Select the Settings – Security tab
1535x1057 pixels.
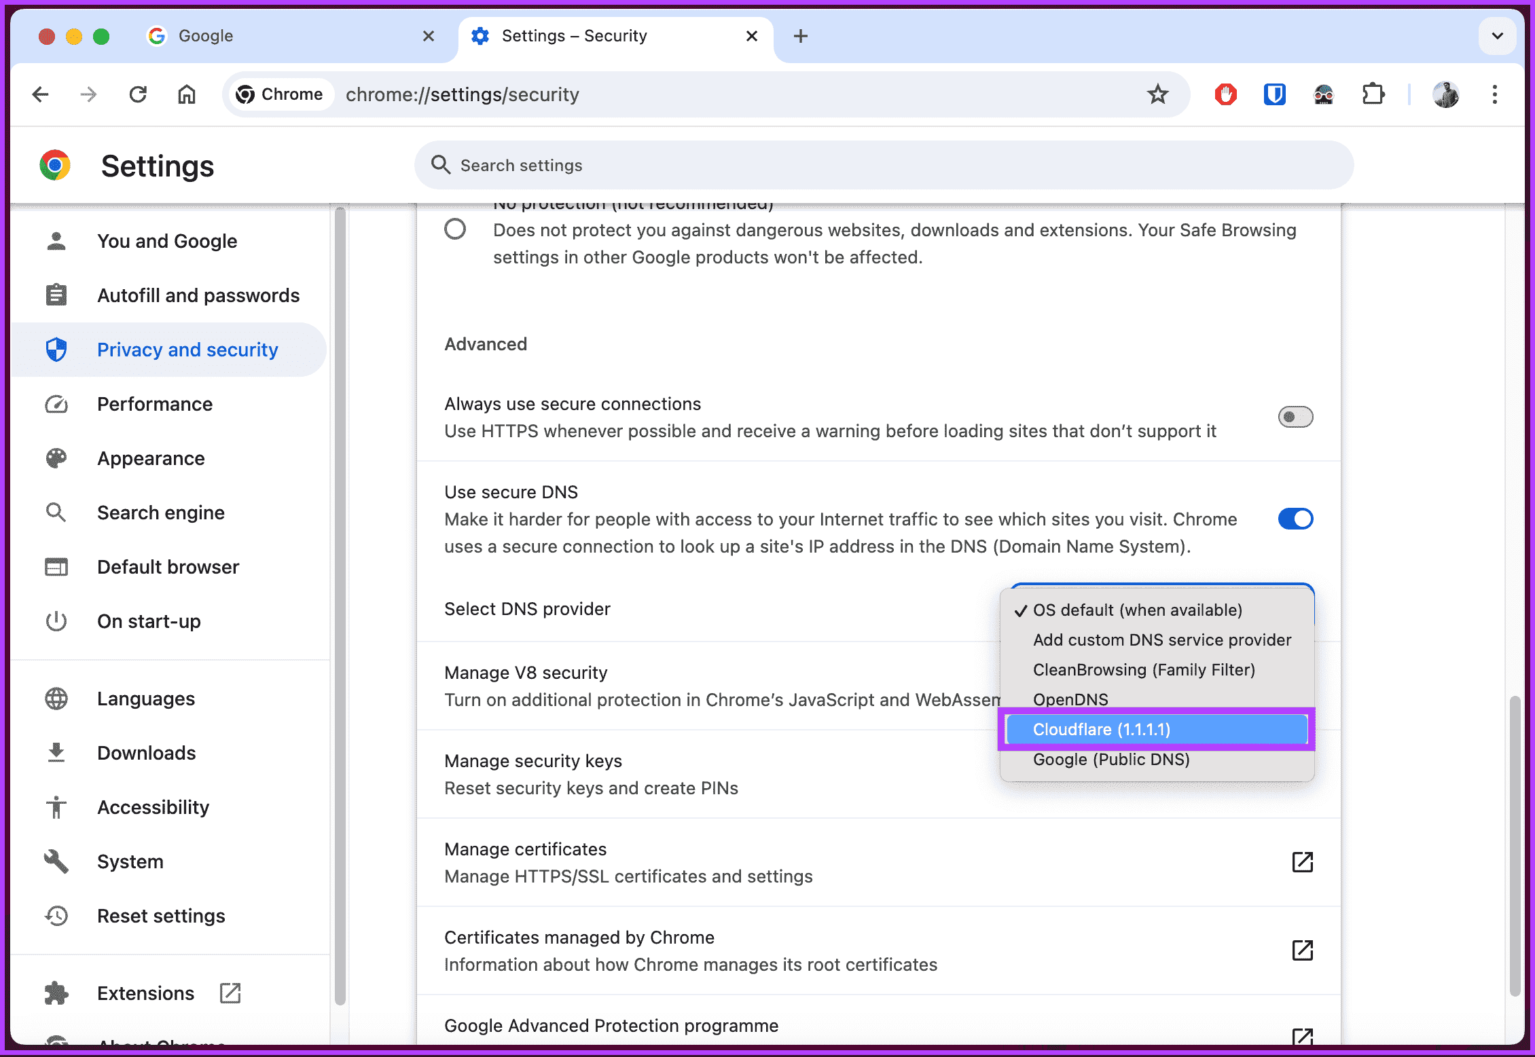pyautogui.click(x=615, y=36)
